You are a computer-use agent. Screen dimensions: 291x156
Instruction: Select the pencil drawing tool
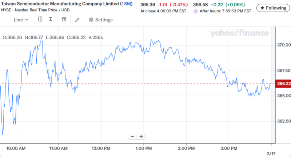point(77,20)
